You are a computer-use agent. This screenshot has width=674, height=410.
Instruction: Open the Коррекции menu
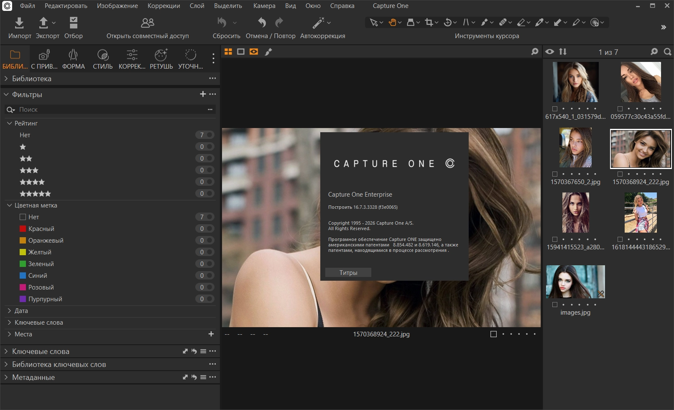coord(163,6)
